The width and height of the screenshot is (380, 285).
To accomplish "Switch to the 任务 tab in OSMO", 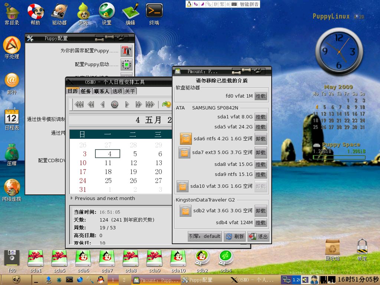I will point(86,91).
